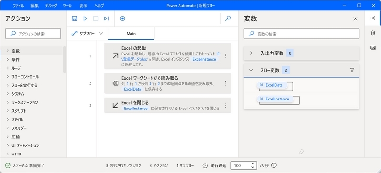
Task: Open flow search with the magnifier icon
Action: [228, 18]
